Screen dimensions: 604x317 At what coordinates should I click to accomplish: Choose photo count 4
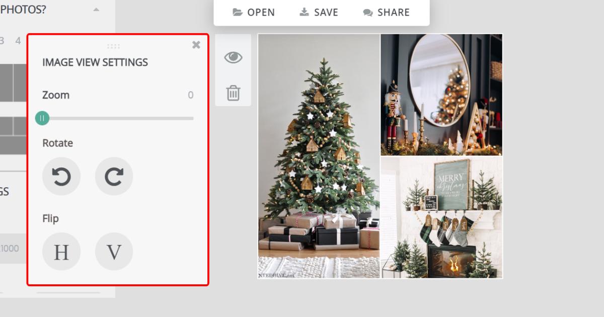[x=18, y=41]
